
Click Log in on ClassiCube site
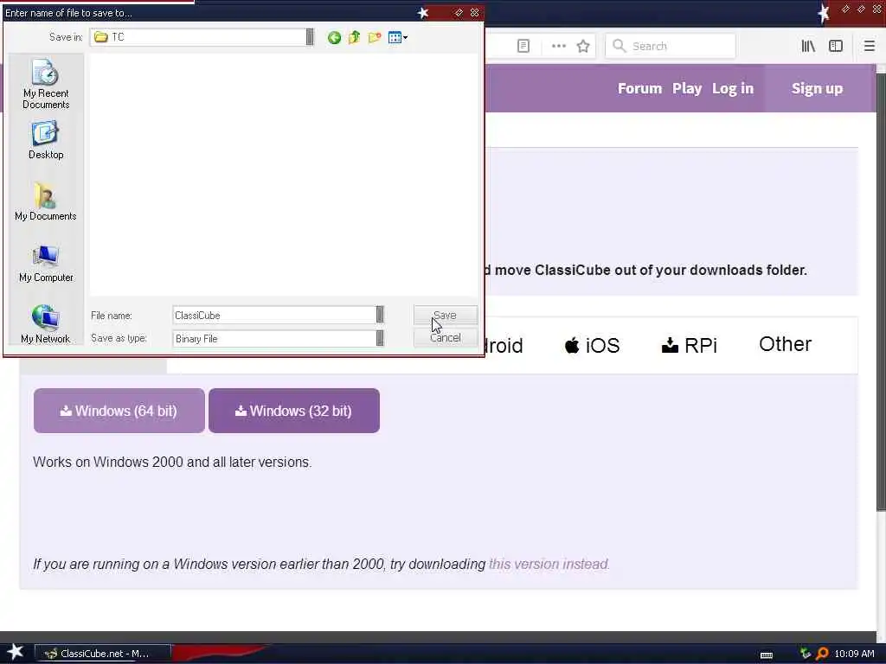[x=733, y=89]
